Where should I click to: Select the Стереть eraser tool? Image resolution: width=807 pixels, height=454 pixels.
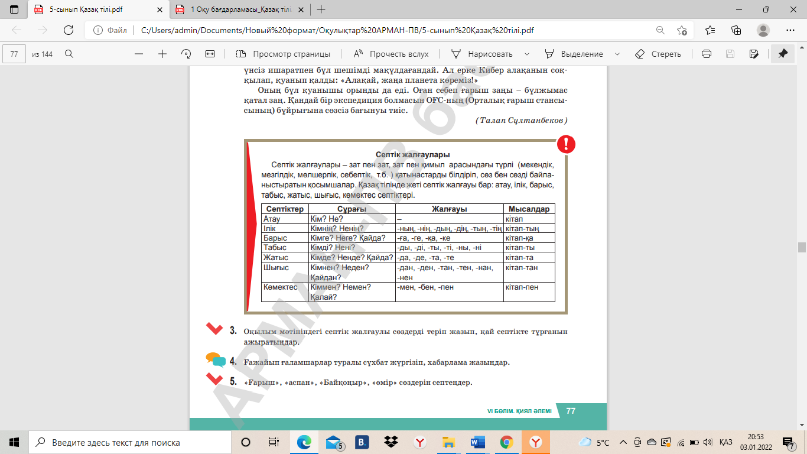tap(658, 54)
